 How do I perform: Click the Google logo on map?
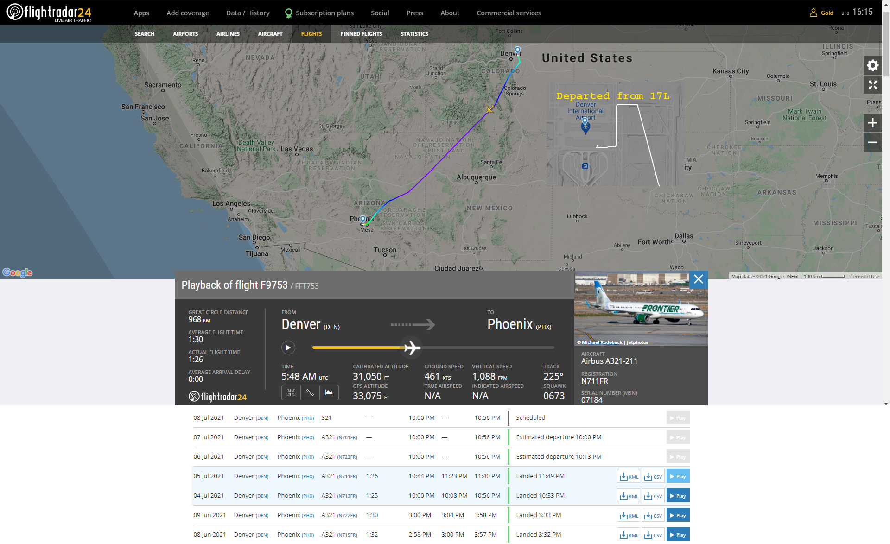pos(17,272)
